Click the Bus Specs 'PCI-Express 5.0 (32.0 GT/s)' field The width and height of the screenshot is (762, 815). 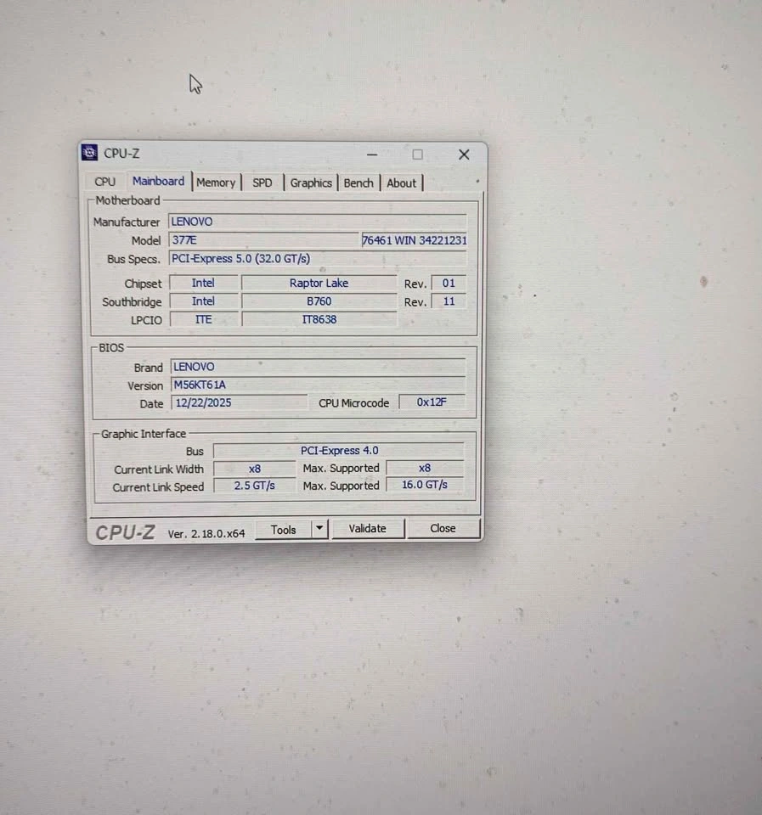pos(317,258)
